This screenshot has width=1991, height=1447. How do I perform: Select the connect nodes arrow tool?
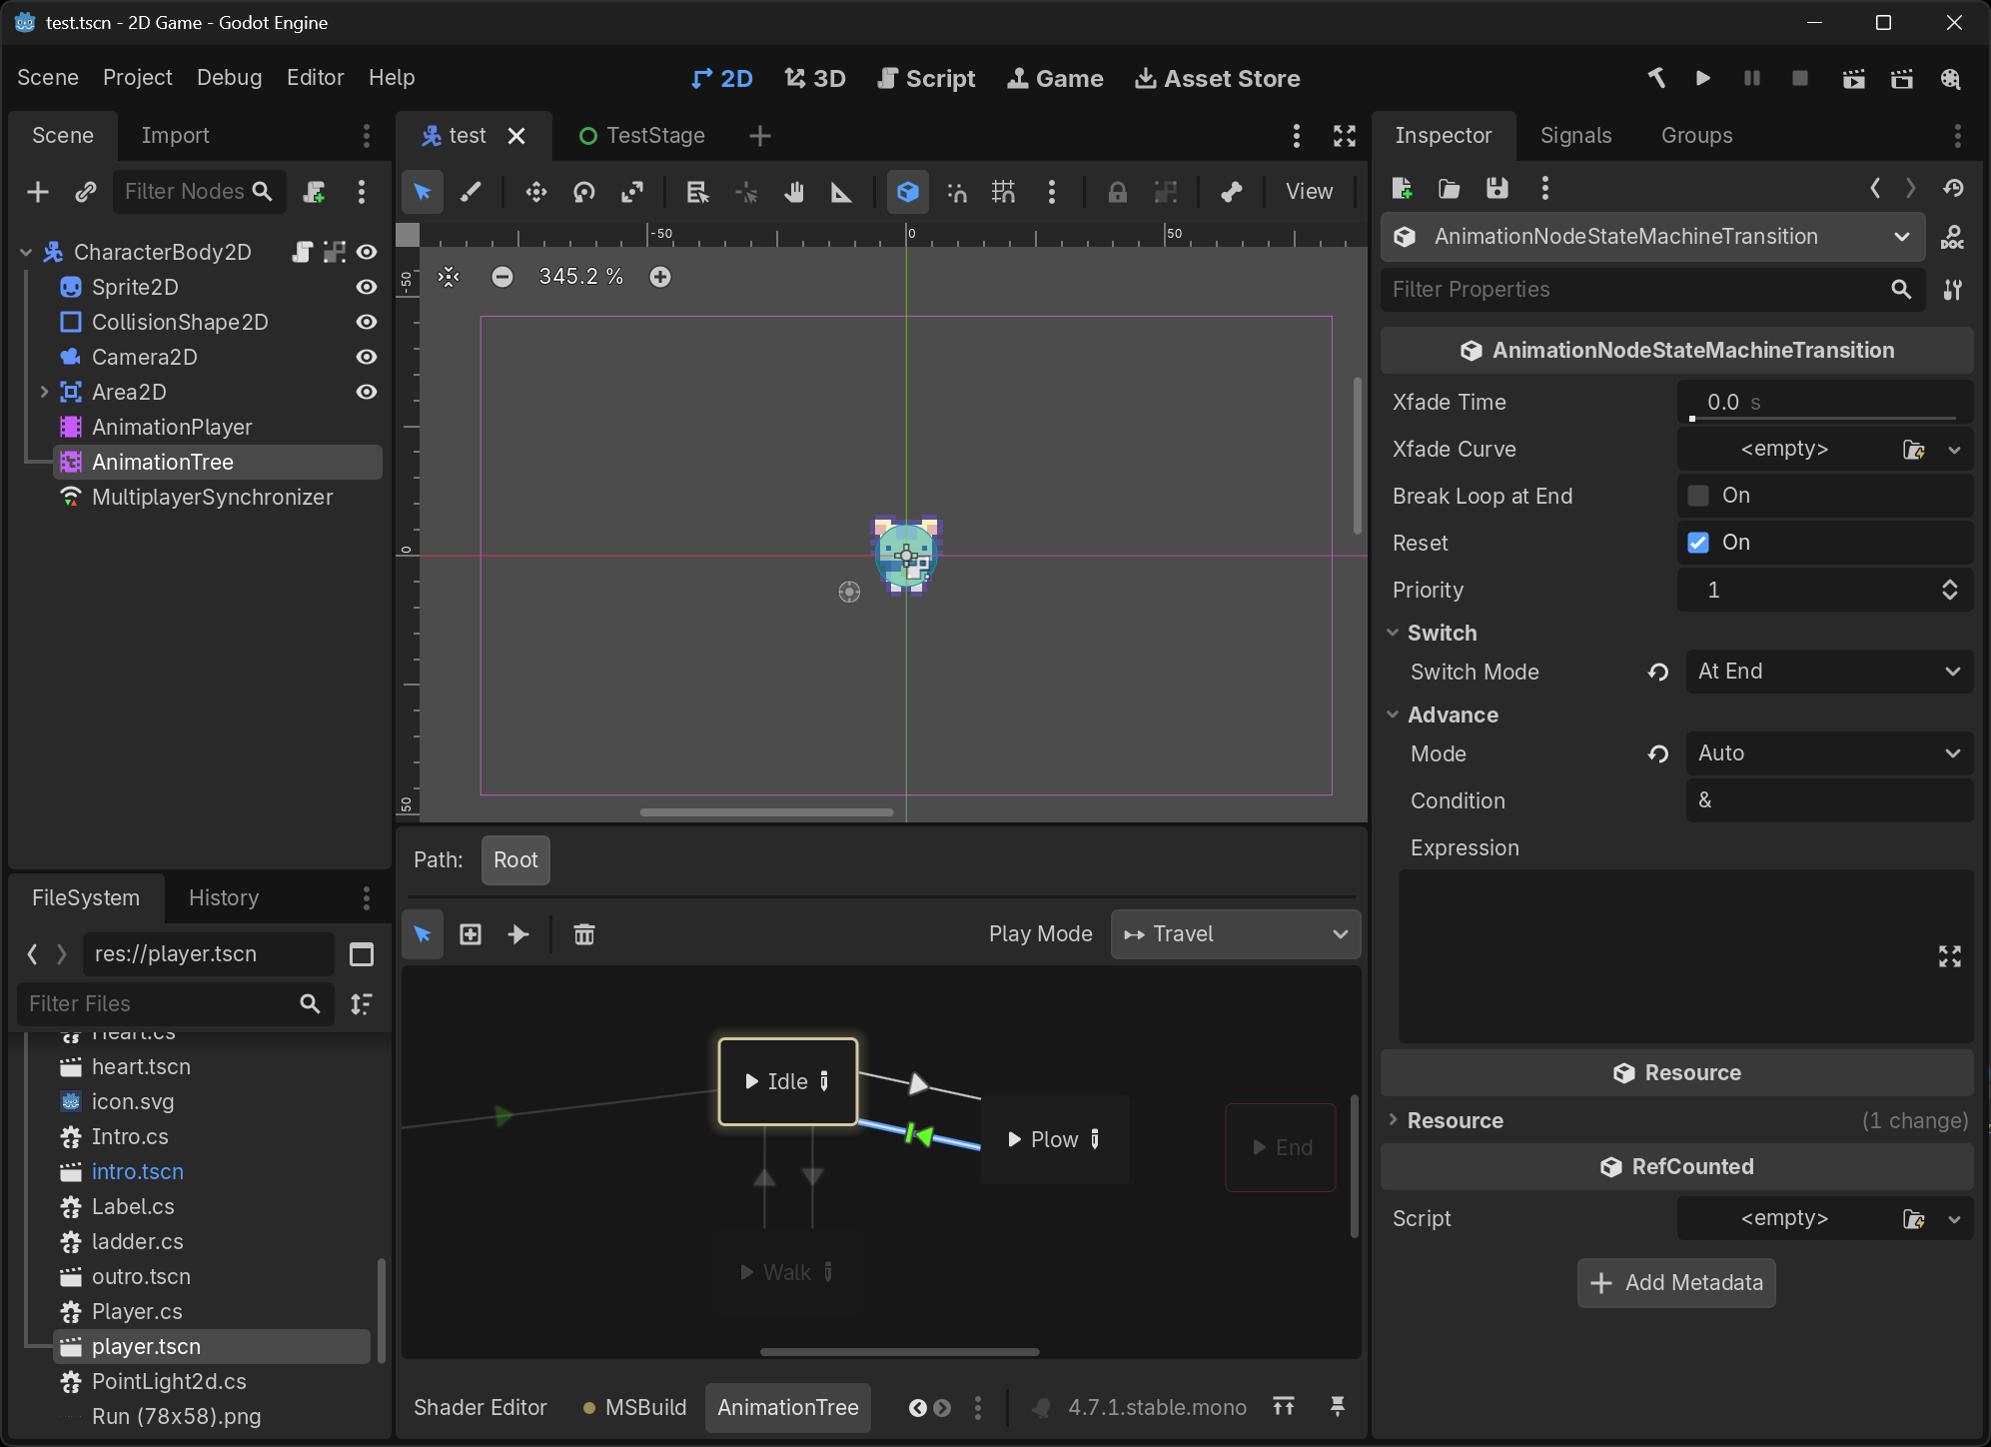tap(518, 934)
